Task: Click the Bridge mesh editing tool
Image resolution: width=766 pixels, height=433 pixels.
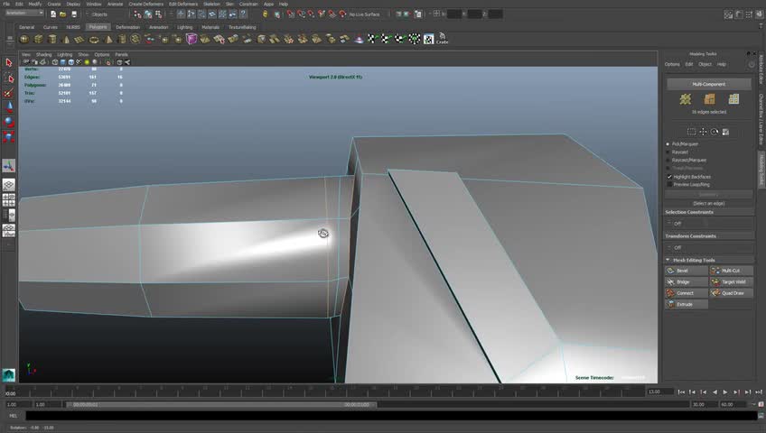Action: pos(686,281)
